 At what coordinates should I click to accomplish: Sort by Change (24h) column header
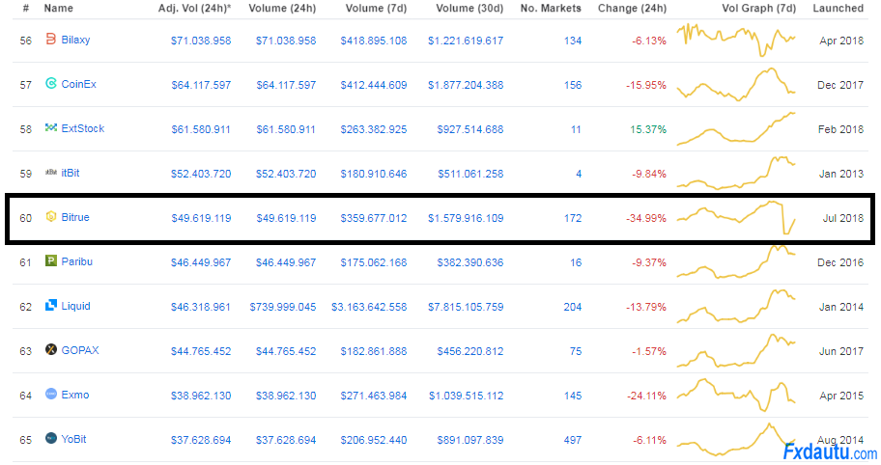(632, 8)
